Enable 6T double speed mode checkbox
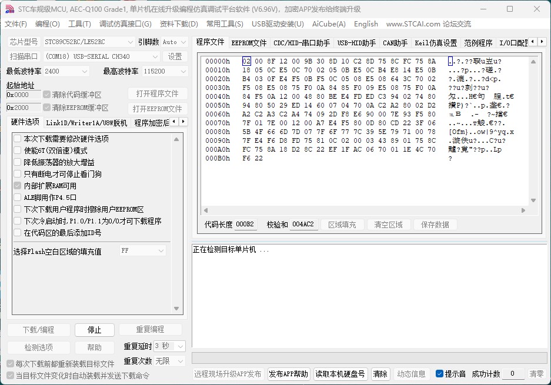 [x=18, y=150]
